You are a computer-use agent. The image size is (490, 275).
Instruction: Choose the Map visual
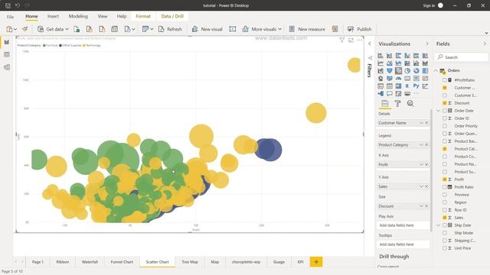[381, 79]
